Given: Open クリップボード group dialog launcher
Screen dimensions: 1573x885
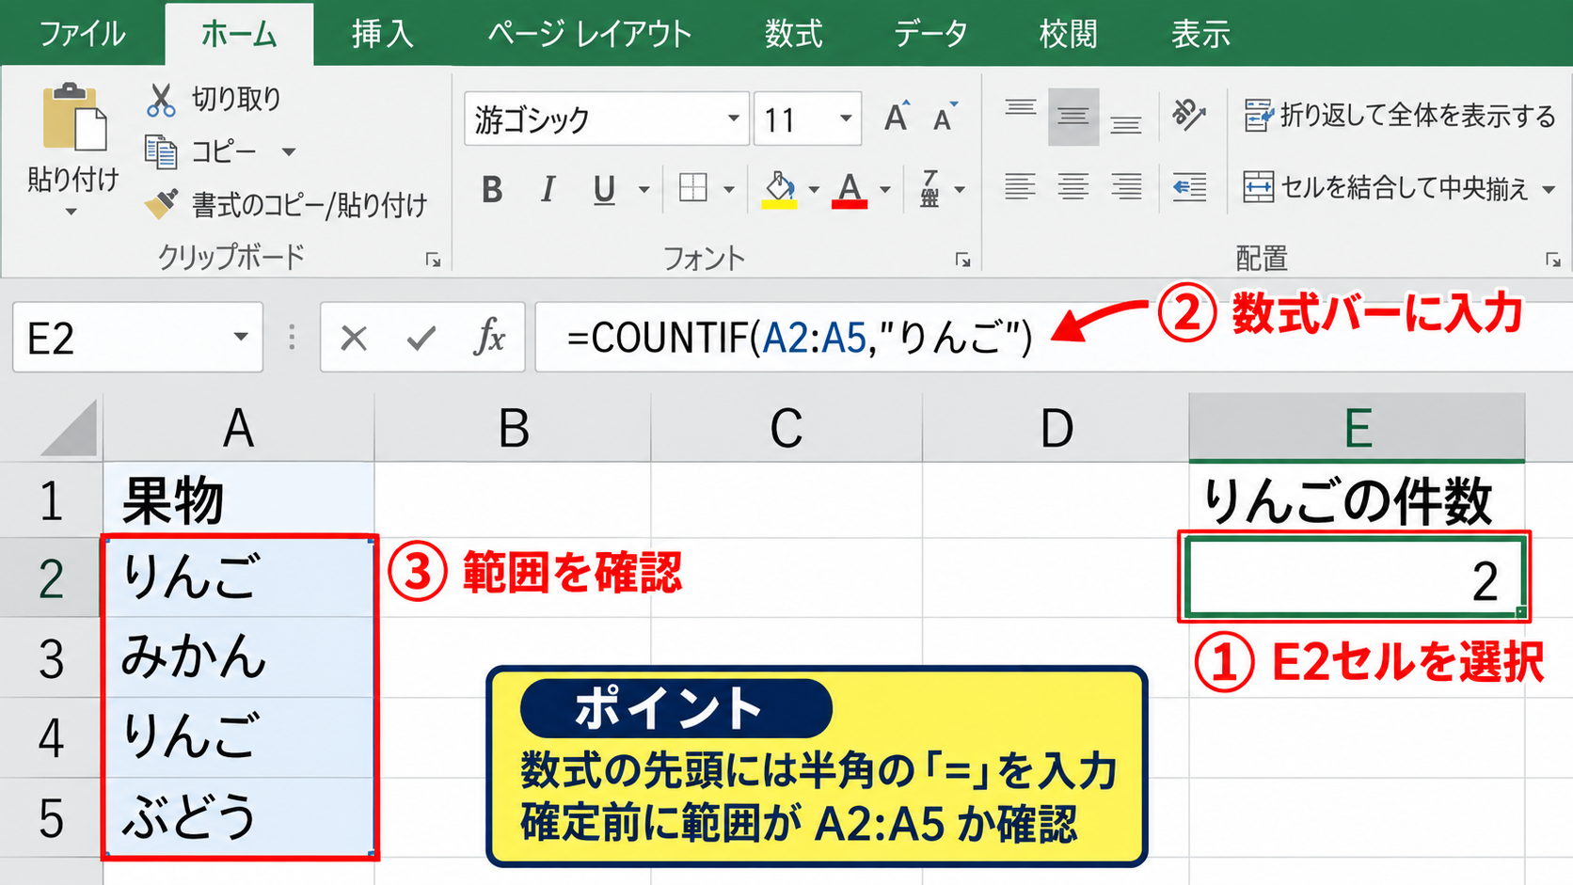Looking at the screenshot, I should tap(434, 260).
